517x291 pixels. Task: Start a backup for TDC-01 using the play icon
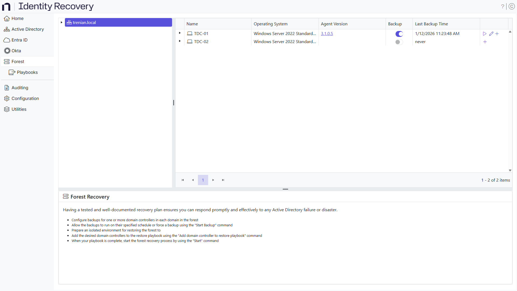pos(484,33)
